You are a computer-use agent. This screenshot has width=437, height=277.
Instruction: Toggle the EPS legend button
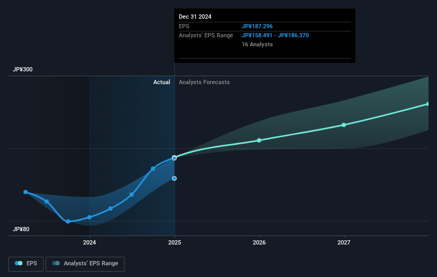(26, 264)
